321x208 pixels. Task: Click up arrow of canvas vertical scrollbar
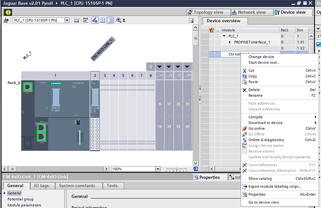pos(195,27)
